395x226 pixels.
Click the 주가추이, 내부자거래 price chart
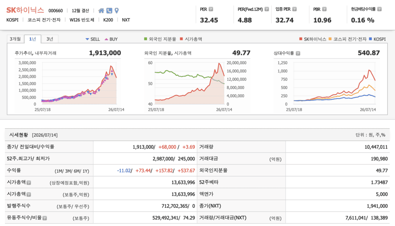79,83
